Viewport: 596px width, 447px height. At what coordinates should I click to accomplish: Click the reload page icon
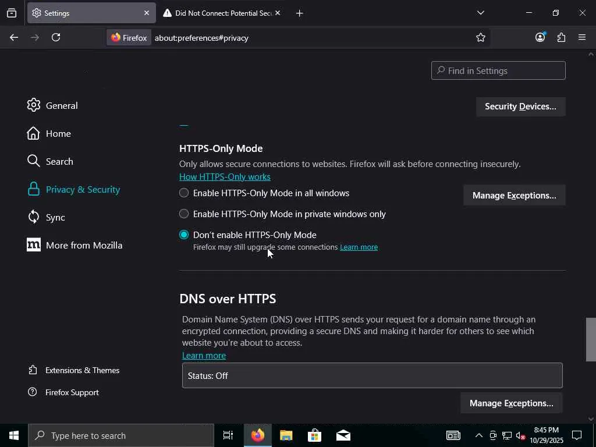pyautogui.click(x=56, y=37)
